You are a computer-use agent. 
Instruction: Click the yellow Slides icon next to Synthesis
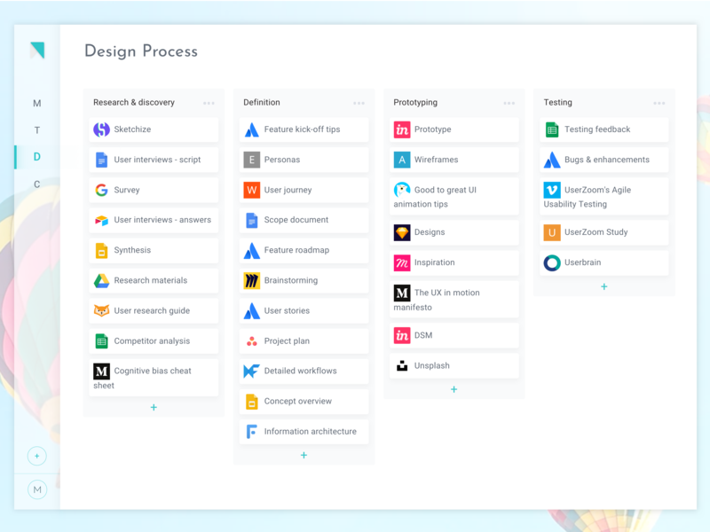pyautogui.click(x=101, y=250)
